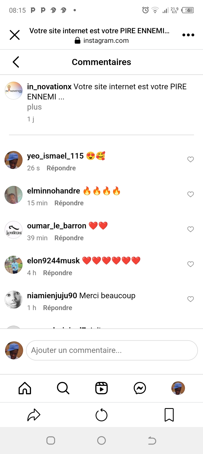Bookmark this page with the bookmark icon

pos(169,415)
